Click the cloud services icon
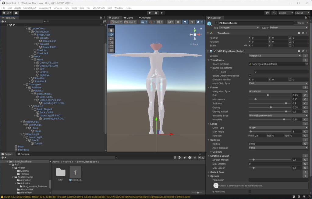 point(16,13)
